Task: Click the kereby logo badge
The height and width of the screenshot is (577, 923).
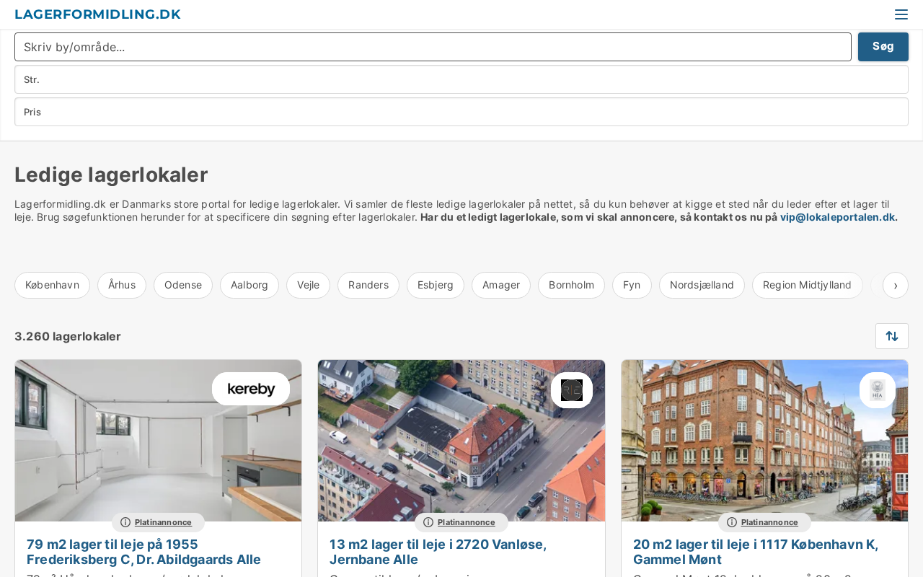Action: [x=251, y=389]
